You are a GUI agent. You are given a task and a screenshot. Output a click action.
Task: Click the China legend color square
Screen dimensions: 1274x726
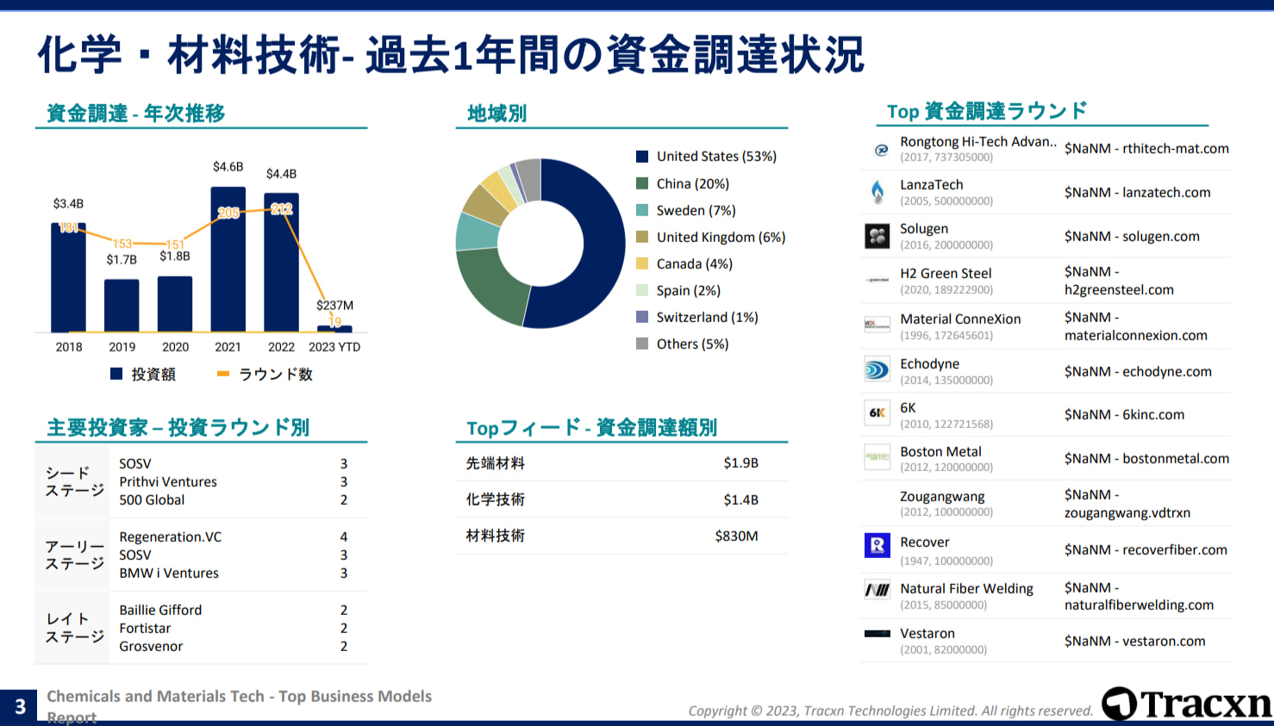(x=642, y=183)
